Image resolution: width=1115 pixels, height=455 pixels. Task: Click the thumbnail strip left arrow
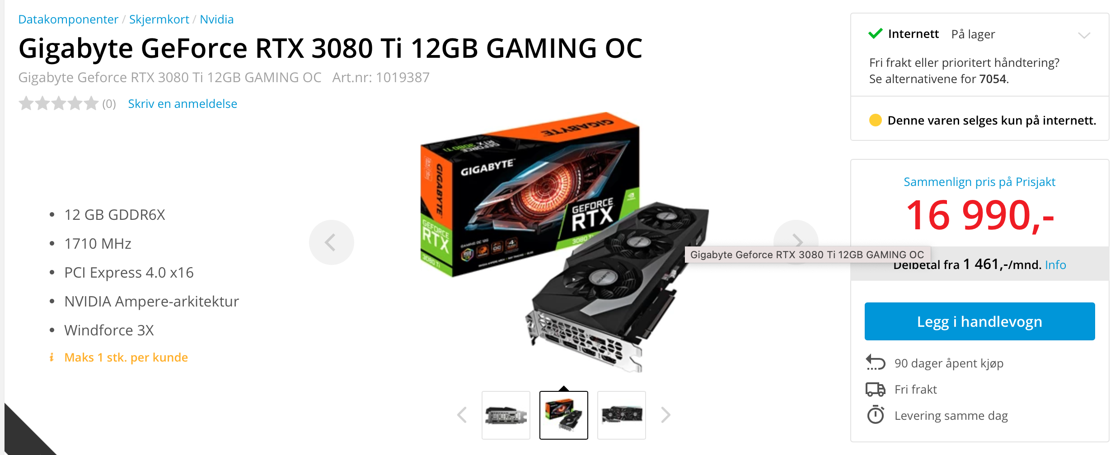click(x=462, y=415)
